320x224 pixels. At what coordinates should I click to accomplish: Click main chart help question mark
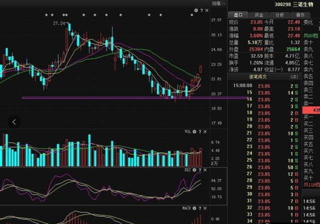pos(201,10)
